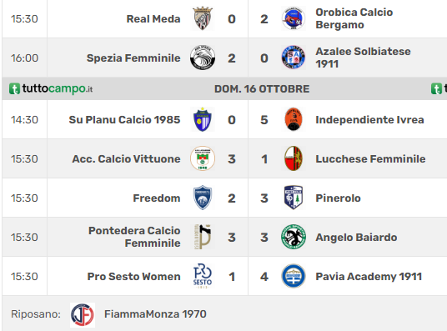Open the tuttocampo.it site logo
Viewport: 447px width, 331px height.
pyautogui.click(x=51, y=88)
